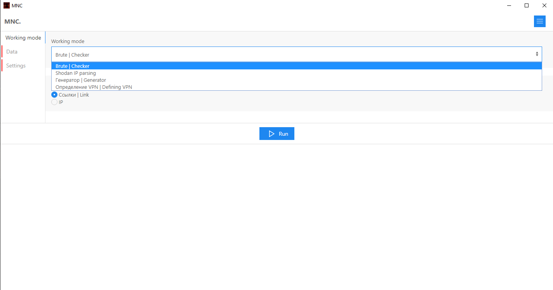Switch to the Data tab
Screen dimensions: 553x290
12,52
